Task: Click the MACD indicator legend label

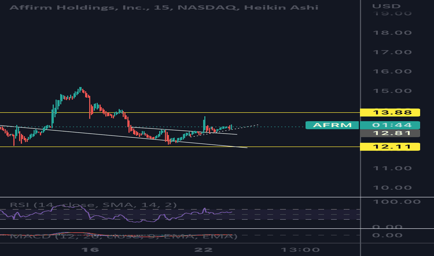Action: tap(124, 236)
